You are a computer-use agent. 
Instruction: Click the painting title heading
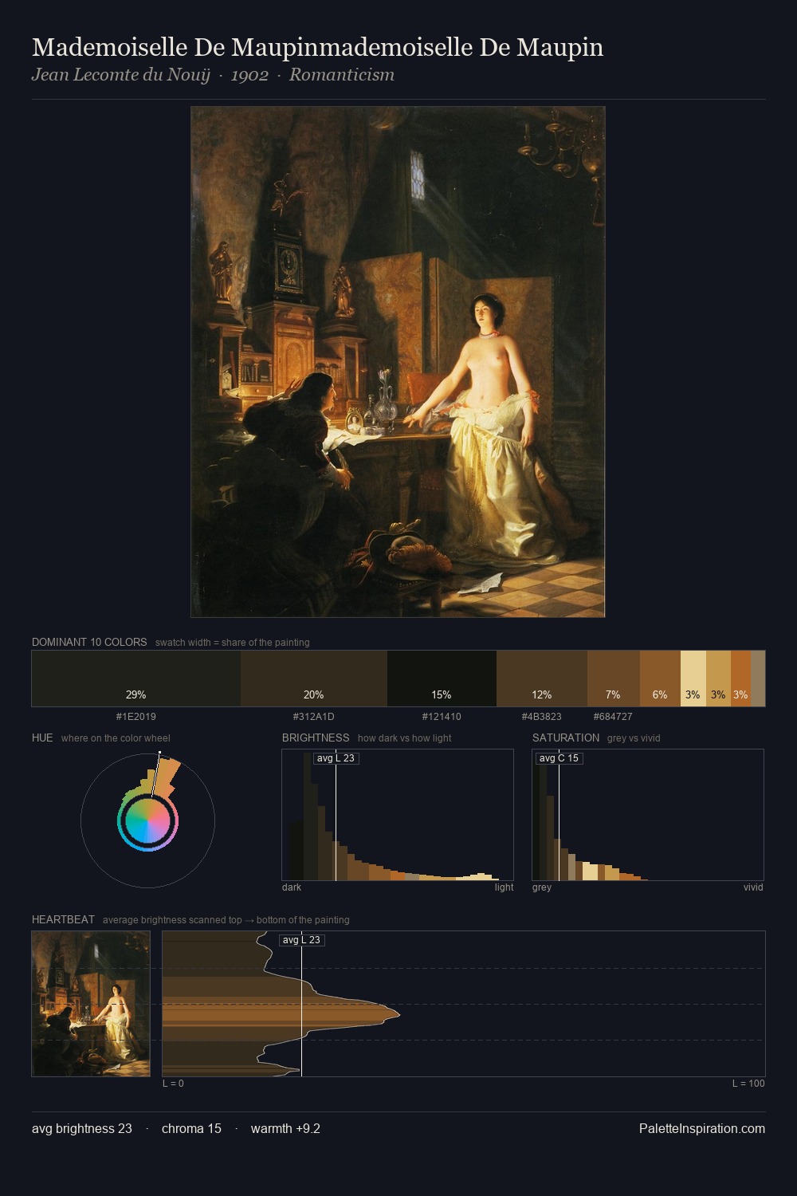click(x=317, y=47)
